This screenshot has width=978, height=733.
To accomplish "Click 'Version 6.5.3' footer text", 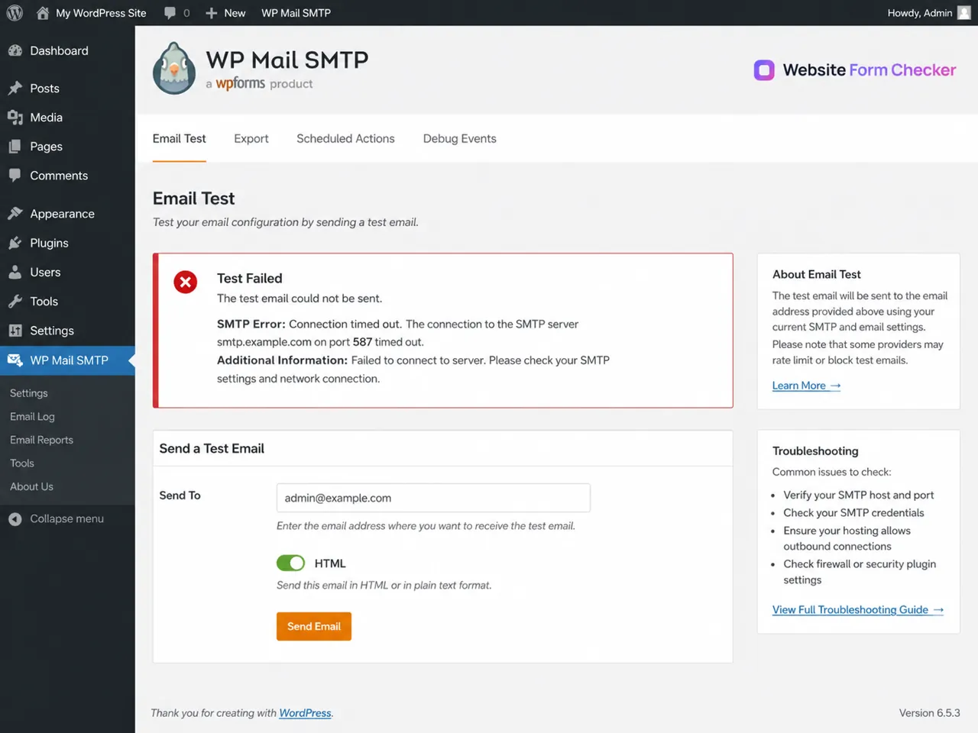I will click(929, 713).
